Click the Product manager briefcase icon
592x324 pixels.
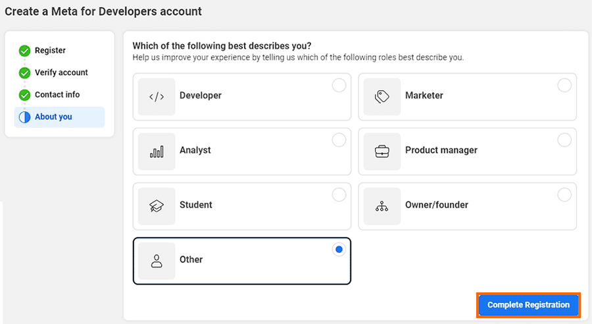pyautogui.click(x=382, y=151)
